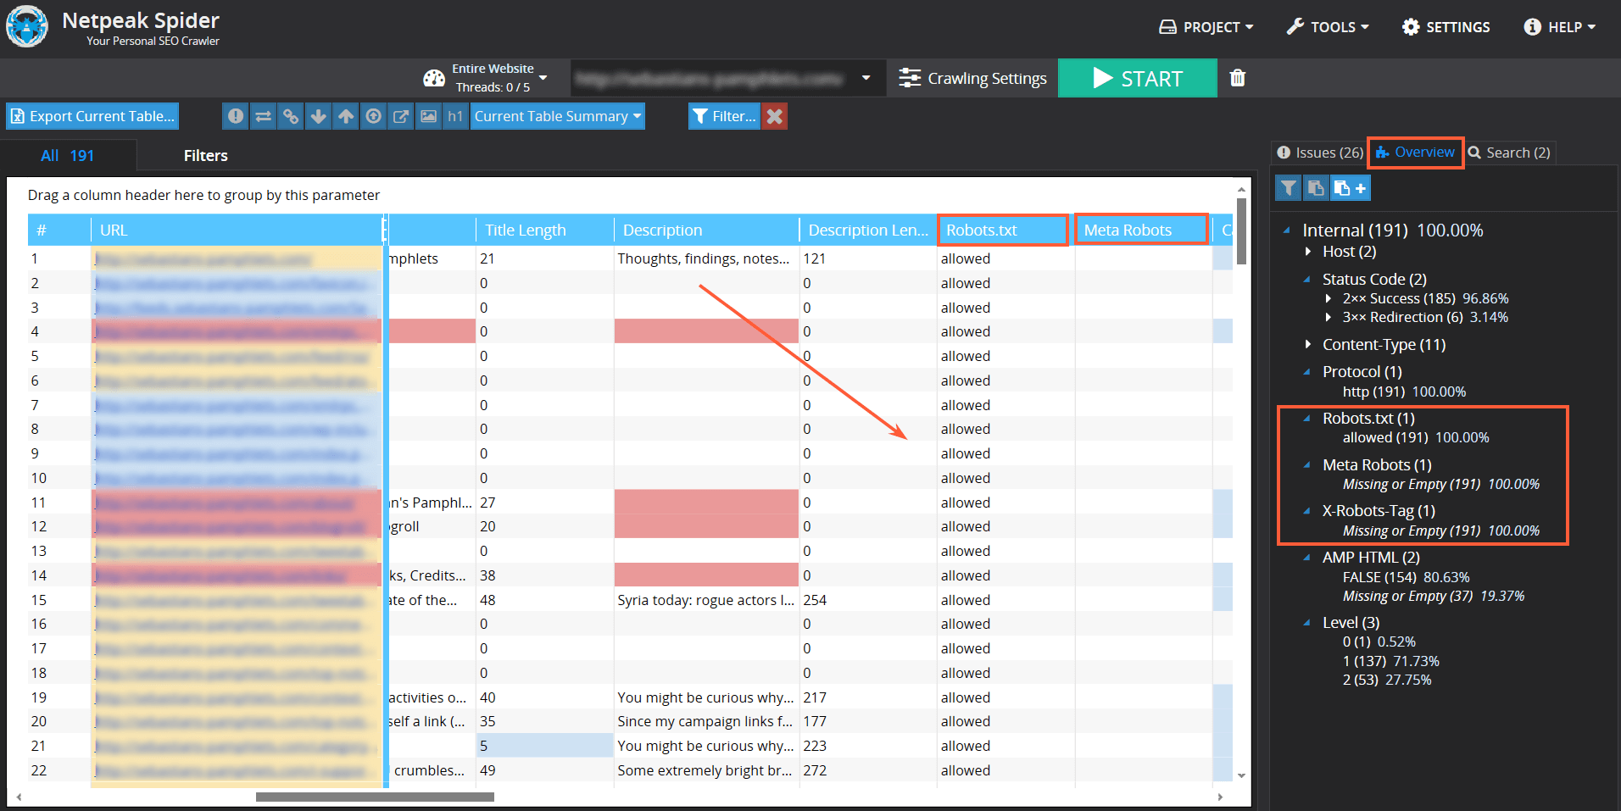Switch to the Search (2) tab

point(1510,153)
